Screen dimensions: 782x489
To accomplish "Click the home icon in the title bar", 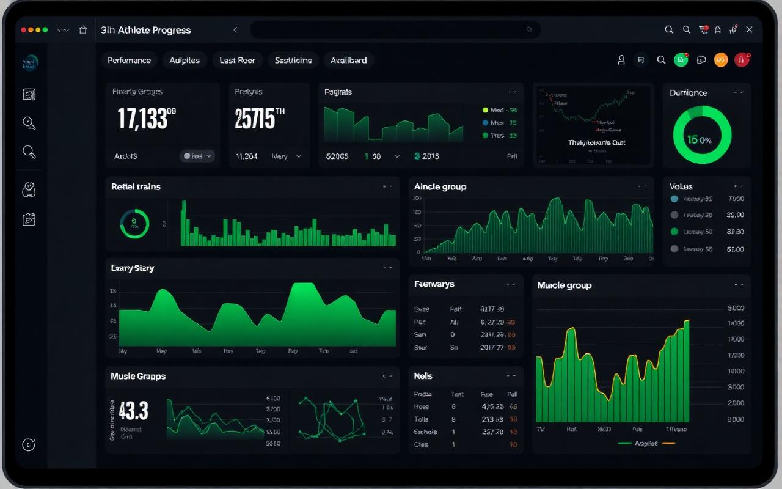I will pos(83,30).
